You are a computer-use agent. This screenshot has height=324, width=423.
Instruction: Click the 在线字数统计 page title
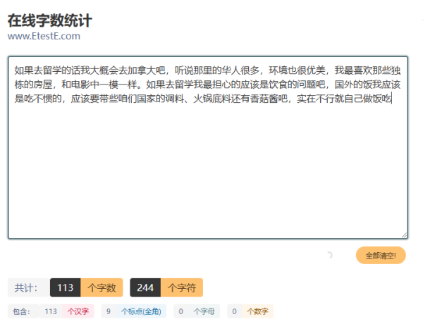[x=50, y=20]
